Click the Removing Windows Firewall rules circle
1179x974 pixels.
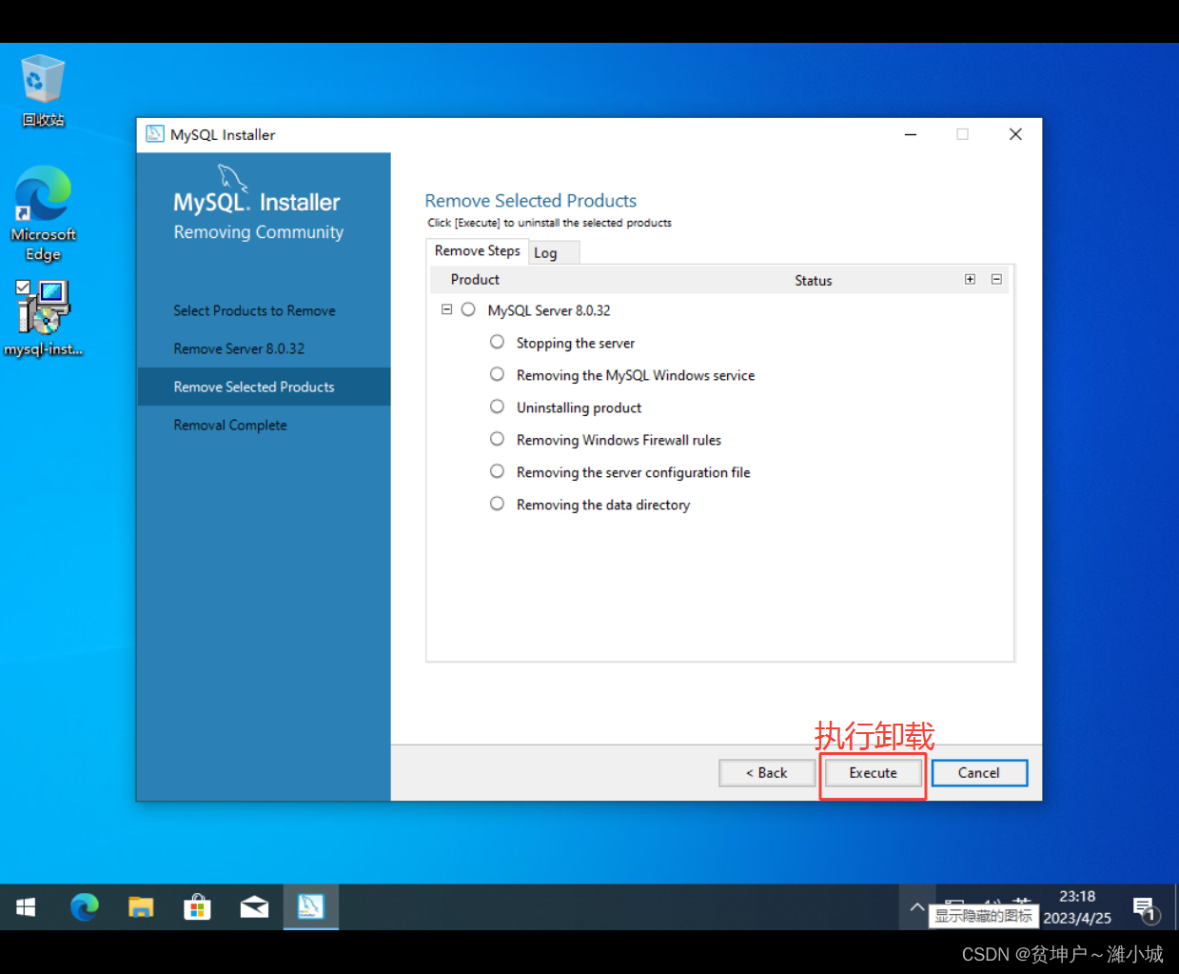(x=497, y=439)
